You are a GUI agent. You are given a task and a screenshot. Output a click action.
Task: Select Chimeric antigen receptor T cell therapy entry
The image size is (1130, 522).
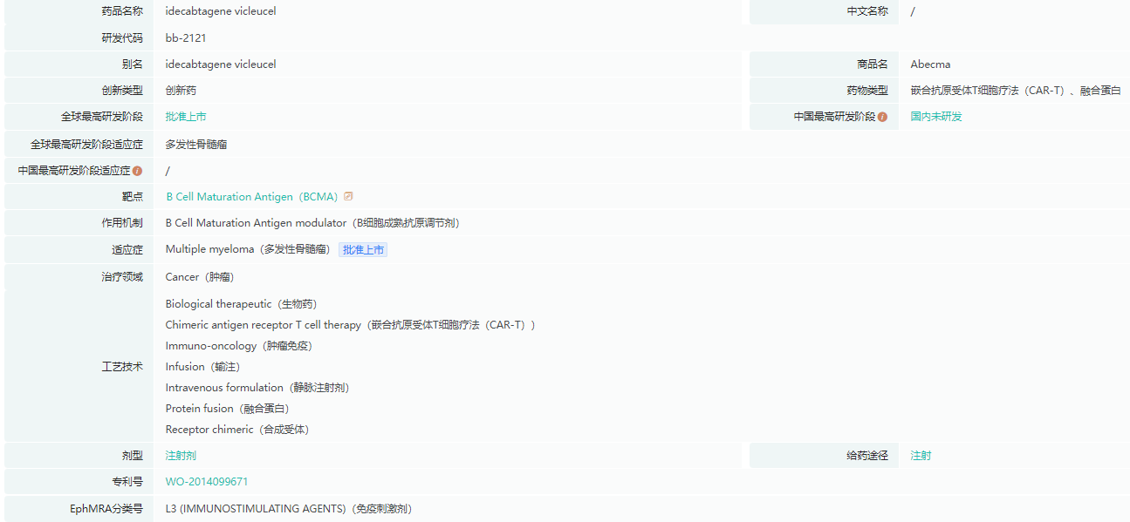351,325
